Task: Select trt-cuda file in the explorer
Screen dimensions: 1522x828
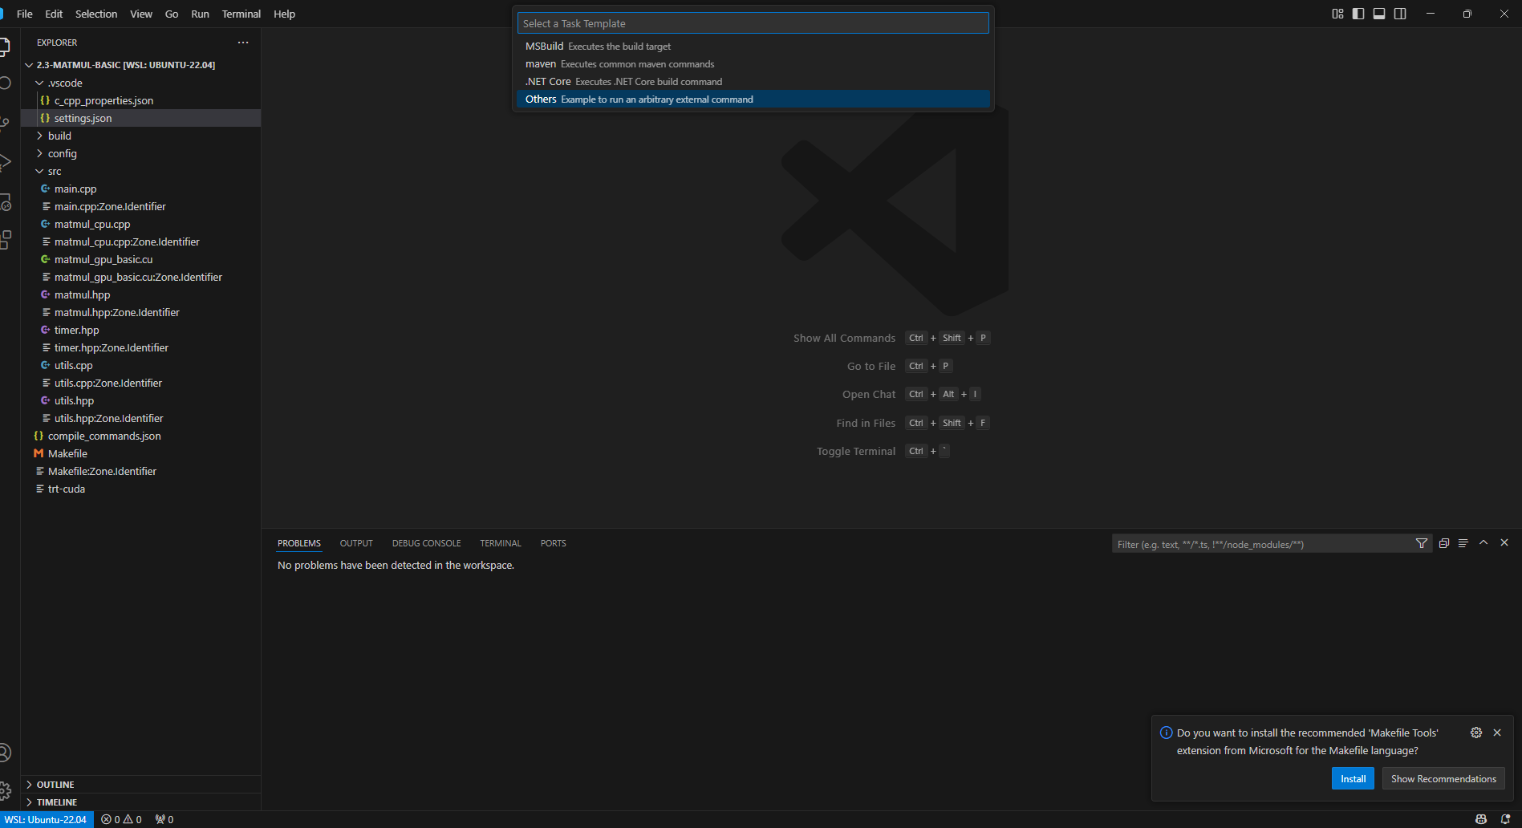Action: pyautogui.click(x=67, y=489)
